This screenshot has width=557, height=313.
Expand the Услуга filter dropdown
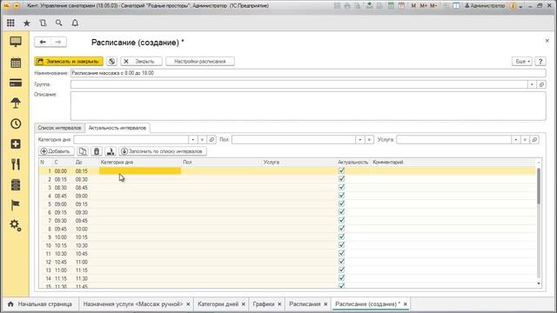pos(516,140)
